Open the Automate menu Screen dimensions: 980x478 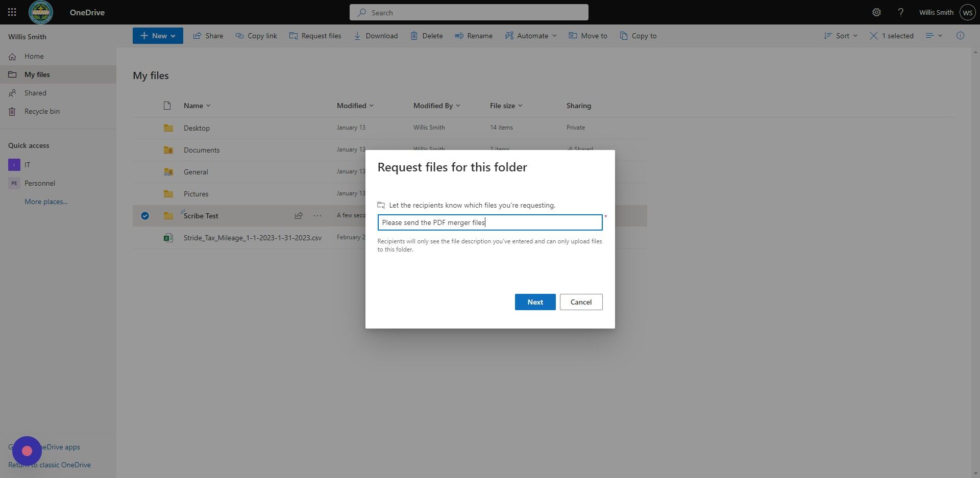click(531, 35)
